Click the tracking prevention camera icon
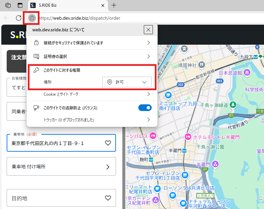The image size is (264, 209). (x=36, y=108)
